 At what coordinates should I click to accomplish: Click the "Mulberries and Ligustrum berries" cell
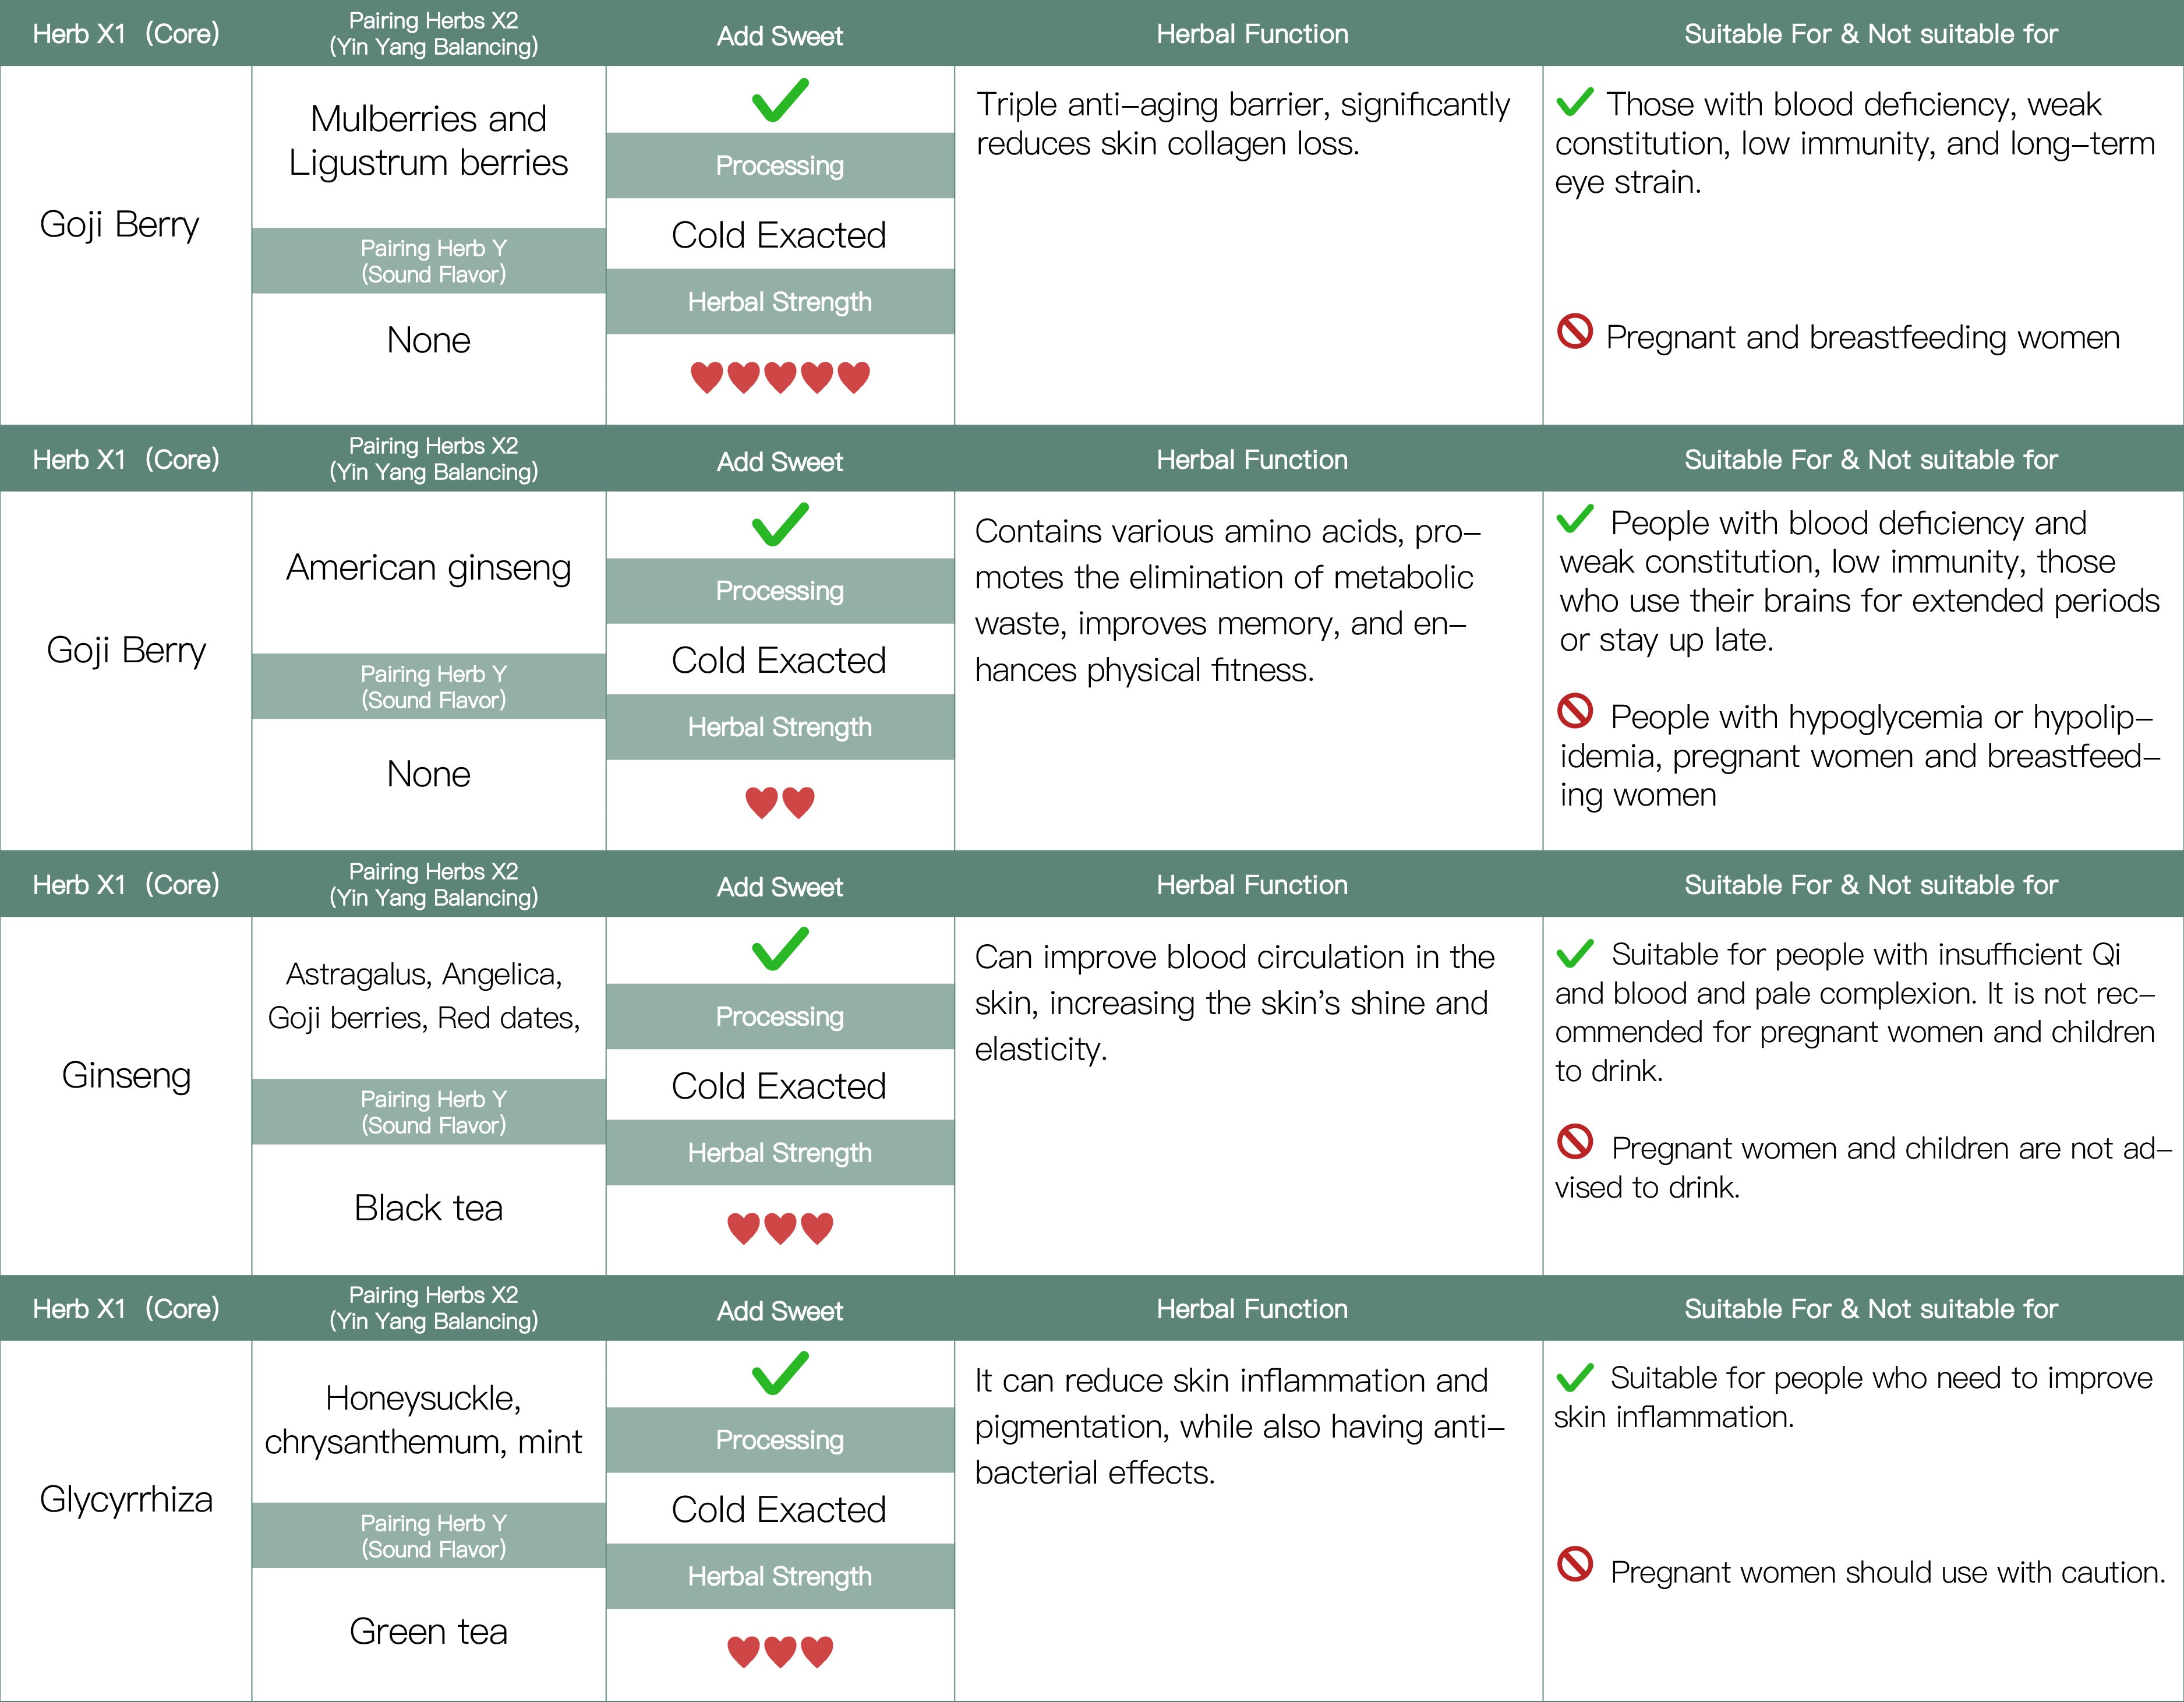[428, 141]
